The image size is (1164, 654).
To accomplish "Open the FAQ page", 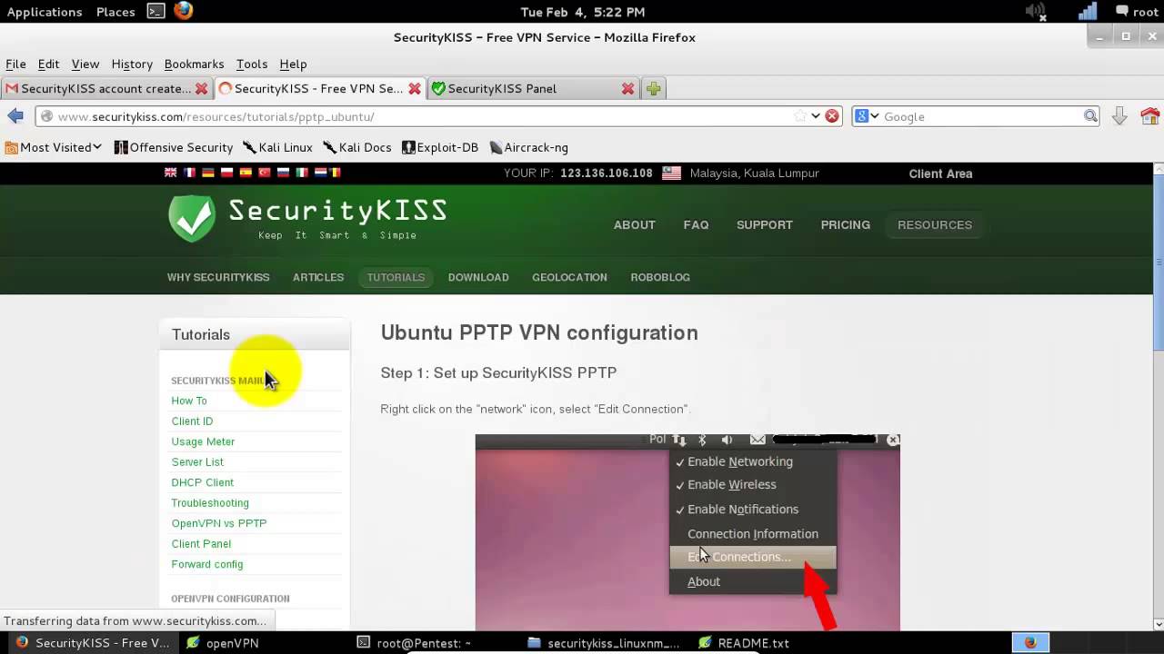I will (x=696, y=224).
